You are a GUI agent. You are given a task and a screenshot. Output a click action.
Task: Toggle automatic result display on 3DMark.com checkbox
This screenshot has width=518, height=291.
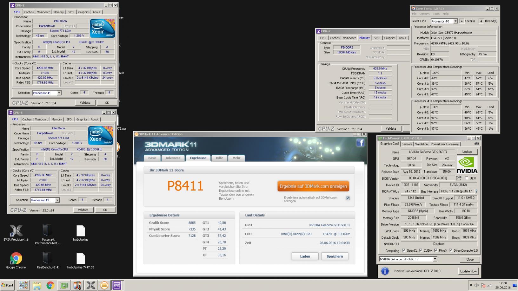348,198
